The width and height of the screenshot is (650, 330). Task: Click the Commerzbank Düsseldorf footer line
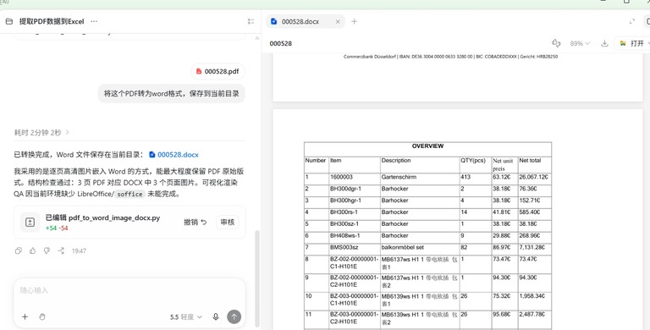[x=450, y=57]
